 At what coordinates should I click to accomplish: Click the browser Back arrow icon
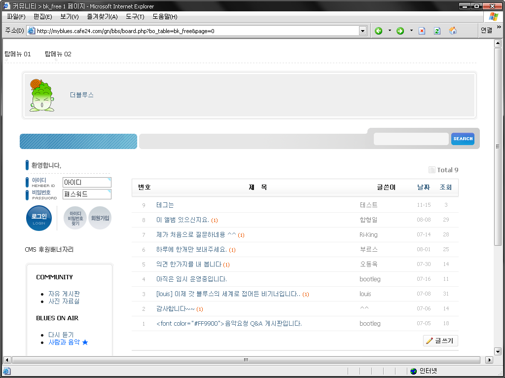(378, 31)
